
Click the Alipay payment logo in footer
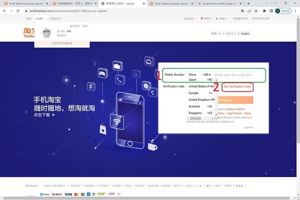pos(45,194)
